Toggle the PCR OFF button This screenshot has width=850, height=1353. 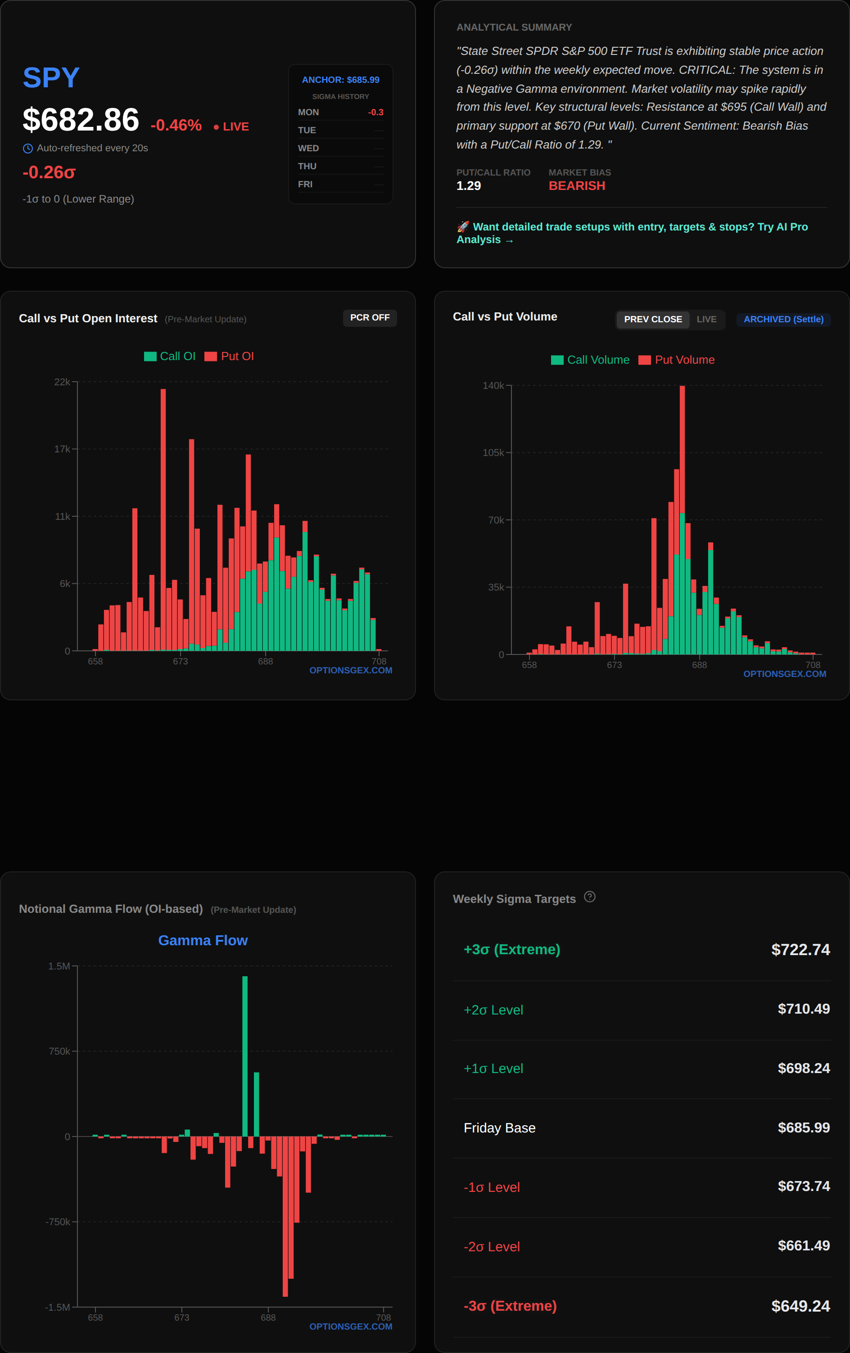click(369, 317)
